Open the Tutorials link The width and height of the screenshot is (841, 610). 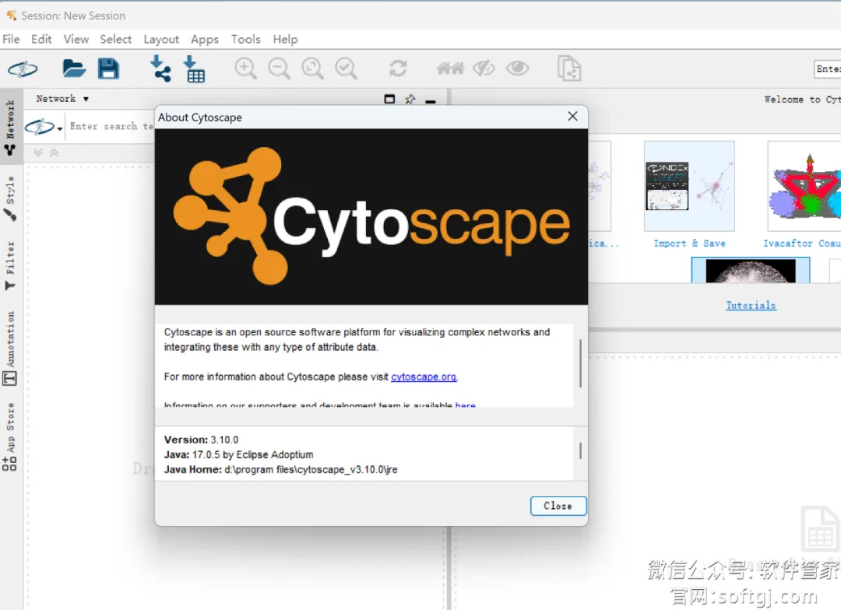click(x=751, y=306)
